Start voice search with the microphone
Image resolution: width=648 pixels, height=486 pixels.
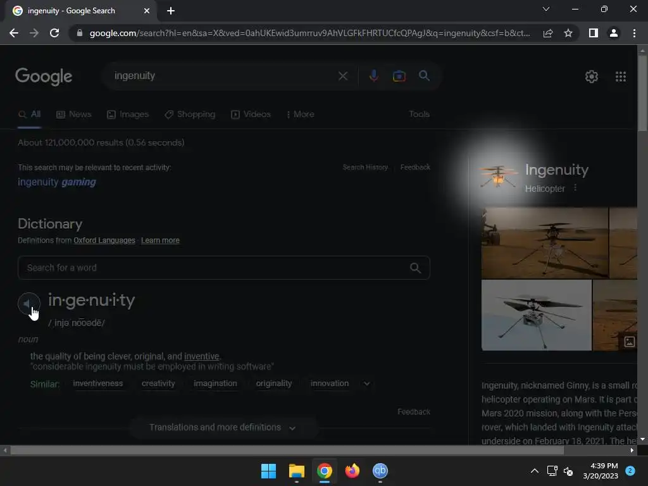pyautogui.click(x=373, y=76)
